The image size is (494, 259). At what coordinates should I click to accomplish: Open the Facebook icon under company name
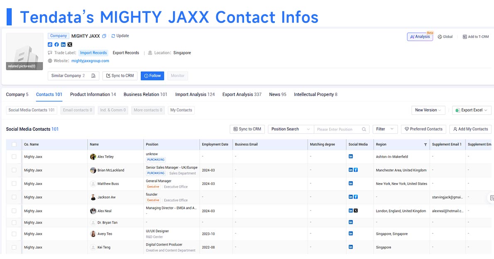[57, 44]
